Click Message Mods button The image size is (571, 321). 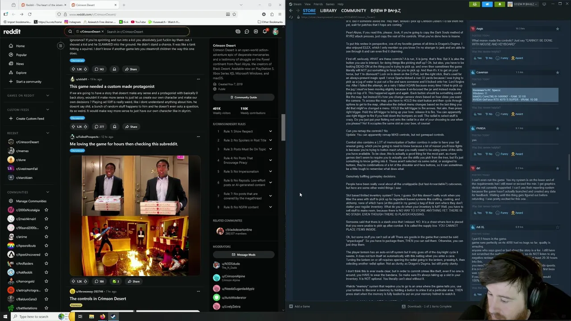point(244,255)
